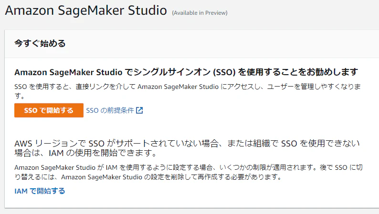
Task: Click the heading starting AWS リージョンで SSO
Action: 187,148
